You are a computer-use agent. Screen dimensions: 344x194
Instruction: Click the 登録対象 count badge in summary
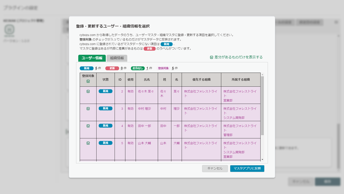(163, 68)
